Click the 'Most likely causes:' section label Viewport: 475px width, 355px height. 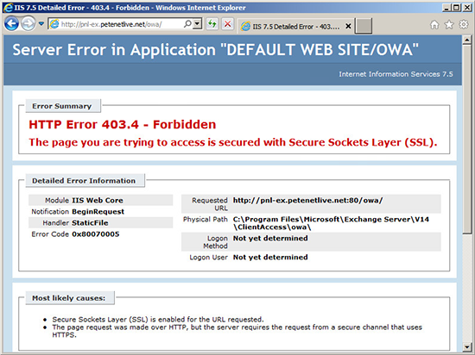click(x=69, y=298)
